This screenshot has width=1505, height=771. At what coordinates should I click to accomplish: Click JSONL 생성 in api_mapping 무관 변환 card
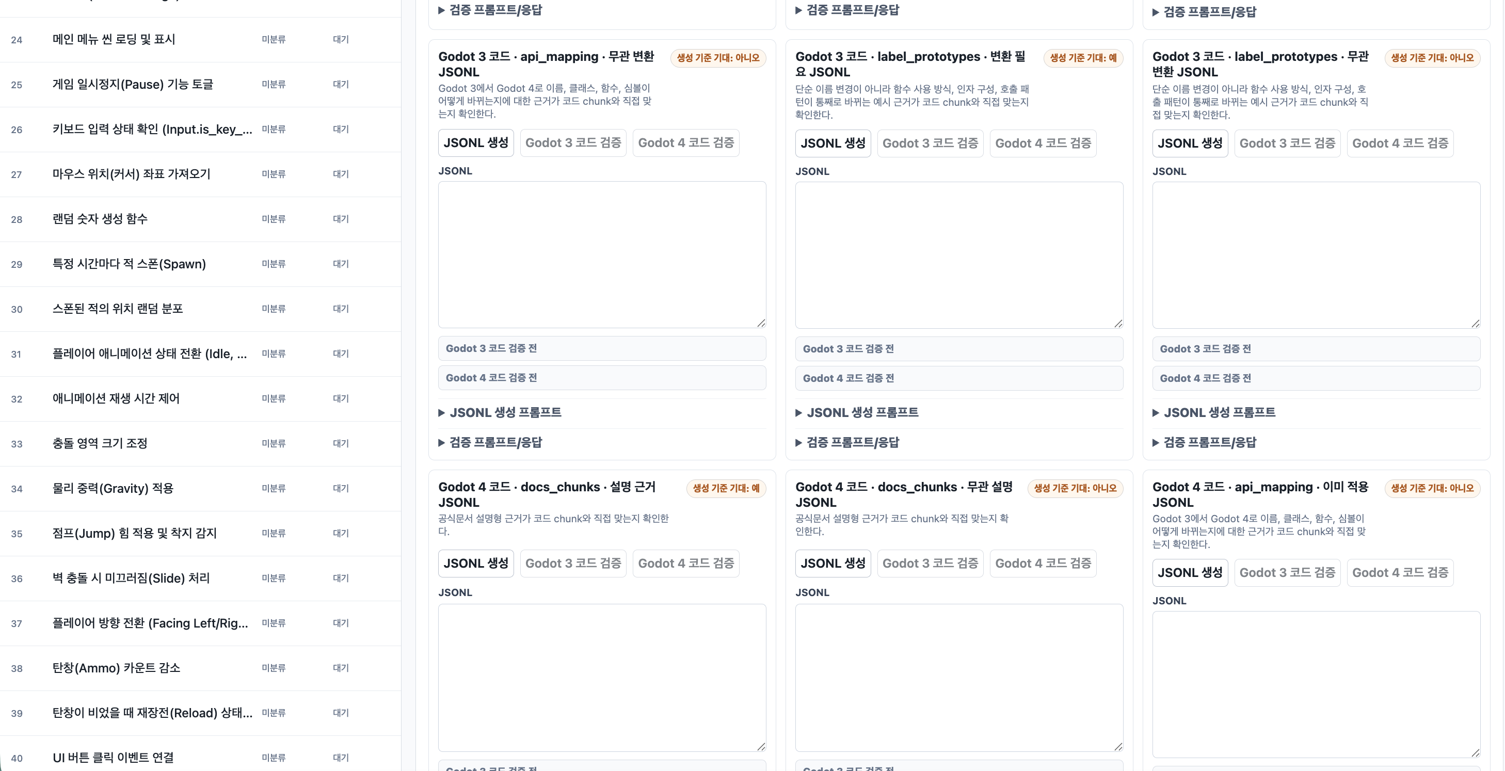475,142
